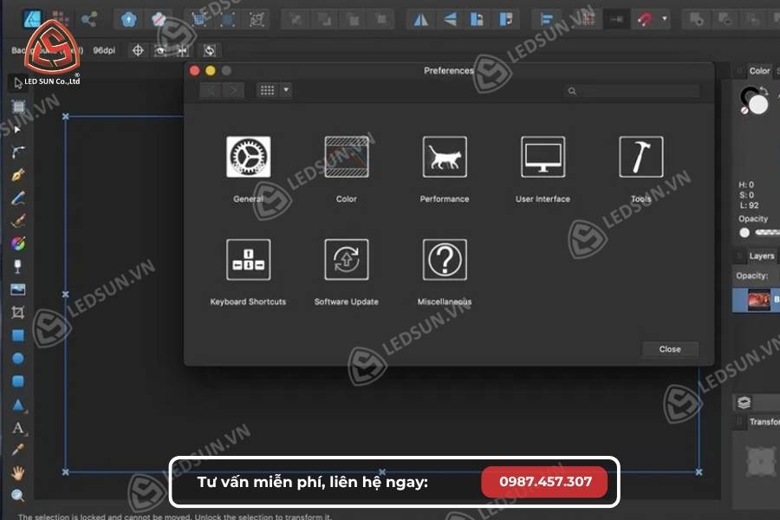Click the Close button in Preferences
This screenshot has width=780, height=520.
click(669, 349)
